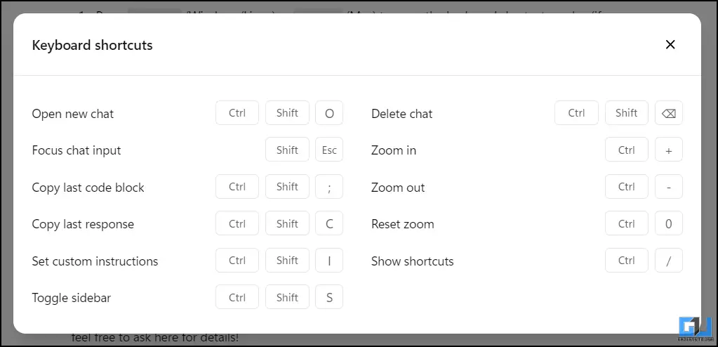Viewport: 718px width, 347px height.
Task: Click the O key for Open new chat
Action: 329,113
